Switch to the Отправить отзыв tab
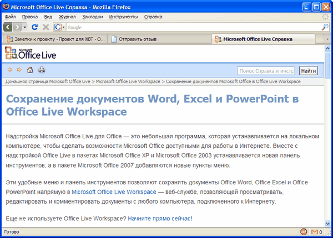Screen dimensions: 333x238 click(159, 39)
